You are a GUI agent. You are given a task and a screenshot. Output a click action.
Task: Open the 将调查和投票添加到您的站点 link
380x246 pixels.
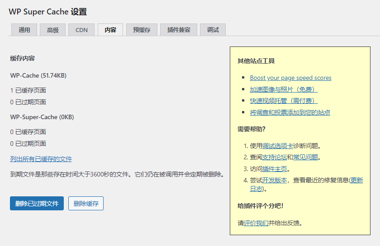click(x=290, y=112)
